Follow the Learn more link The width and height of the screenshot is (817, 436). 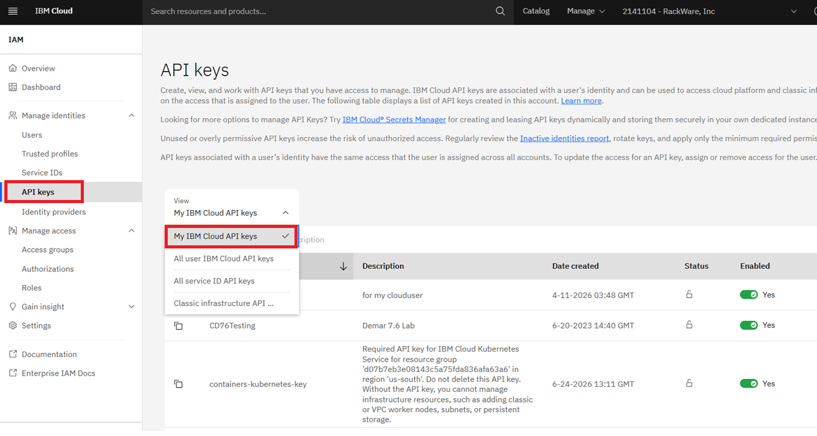[581, 101]
